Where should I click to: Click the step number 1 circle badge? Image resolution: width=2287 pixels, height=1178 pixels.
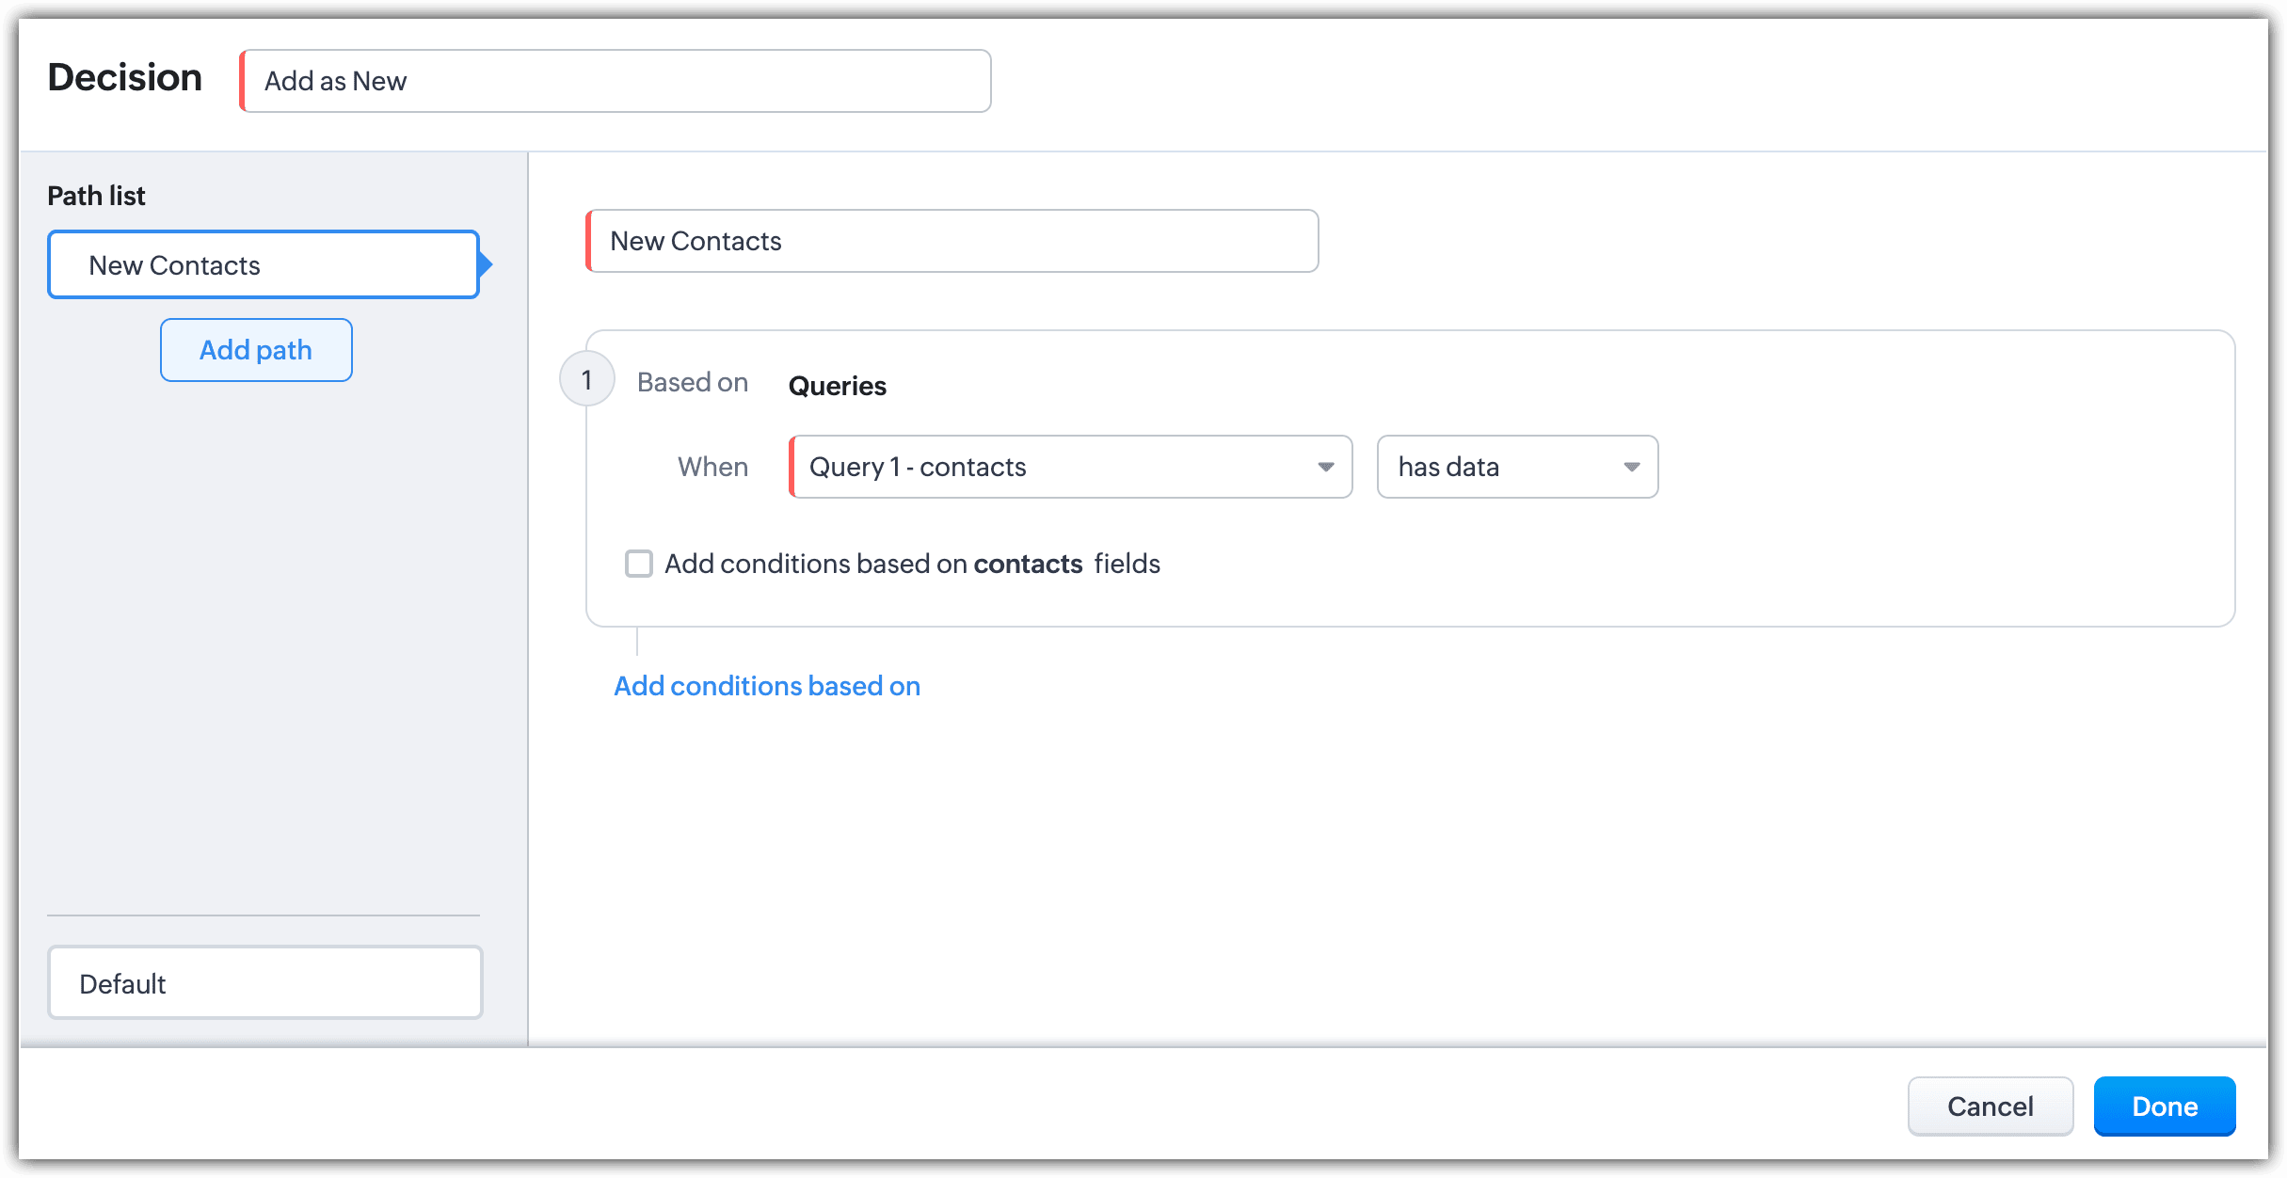pos(587,379)
